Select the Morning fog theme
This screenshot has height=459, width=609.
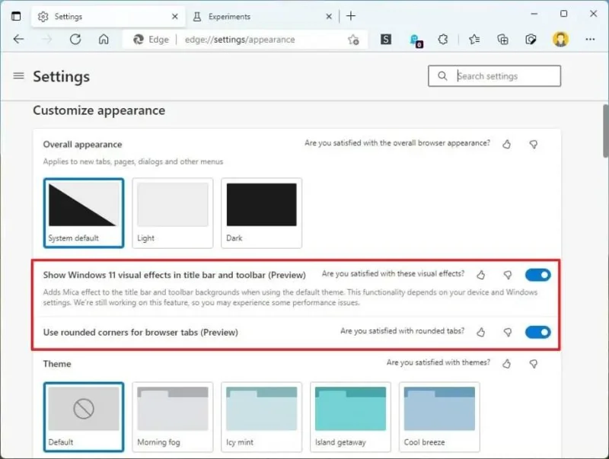173,417
